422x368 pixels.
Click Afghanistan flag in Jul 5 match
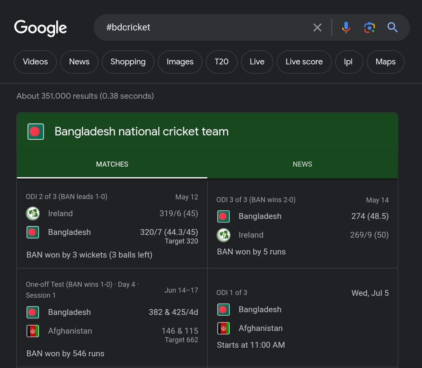[224, 328]
